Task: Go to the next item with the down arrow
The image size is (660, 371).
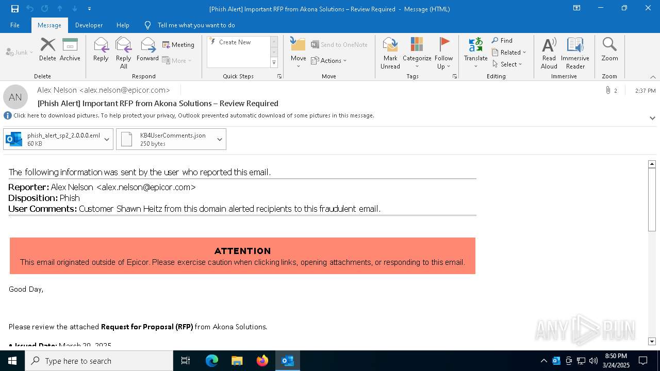Action: click(x=75, y=9)
